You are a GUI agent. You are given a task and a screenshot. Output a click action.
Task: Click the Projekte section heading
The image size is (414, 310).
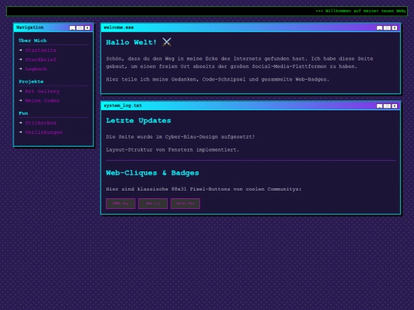[31, 81]
